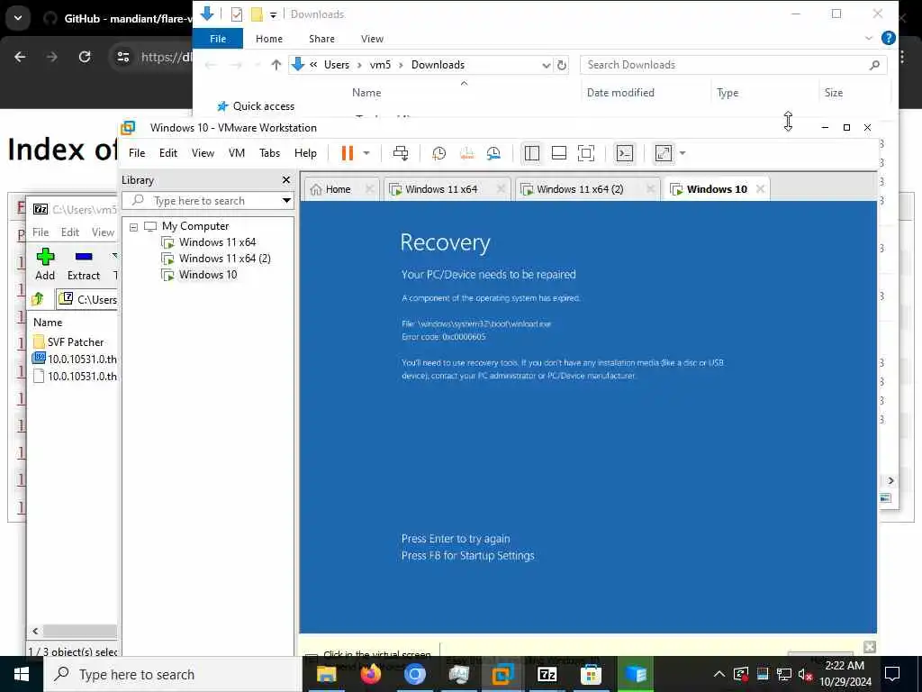This screenshot has height=692, width=922.
Task: Click the VMware suspend (pause) button
Action: 348,153
